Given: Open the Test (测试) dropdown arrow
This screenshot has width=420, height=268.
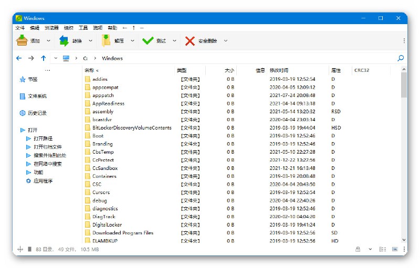Looking at the screenshot, I should click(x=175, y=41).
